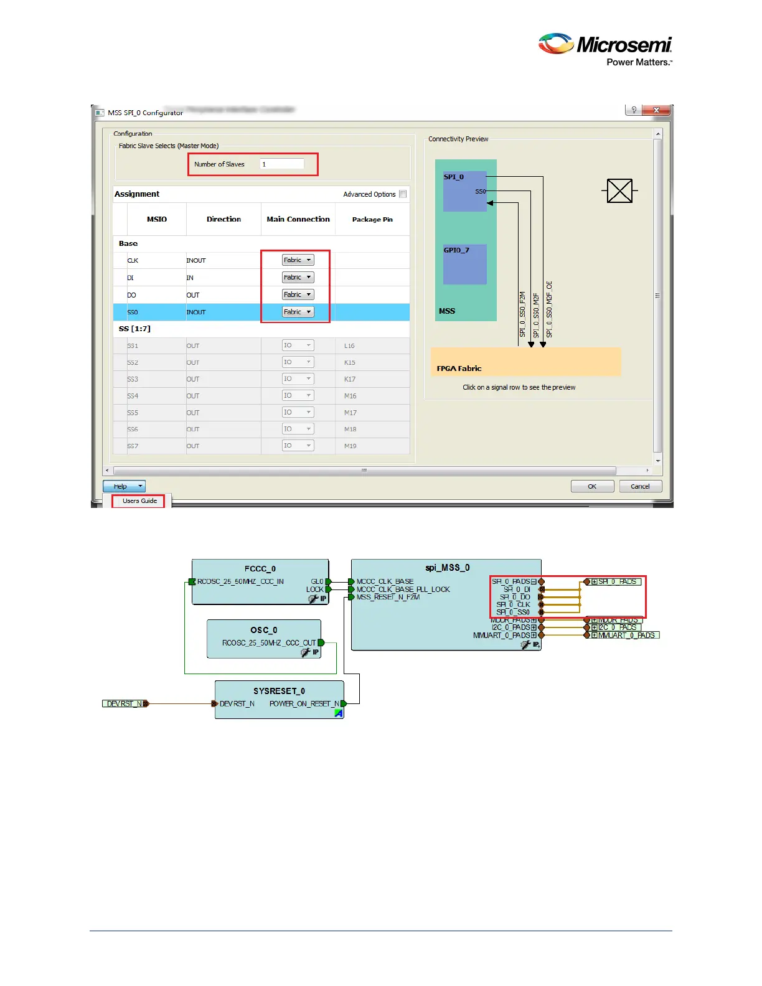The image size is (762, 986).
Task: Click the Package Pin column header
Action: click(372, 219)
